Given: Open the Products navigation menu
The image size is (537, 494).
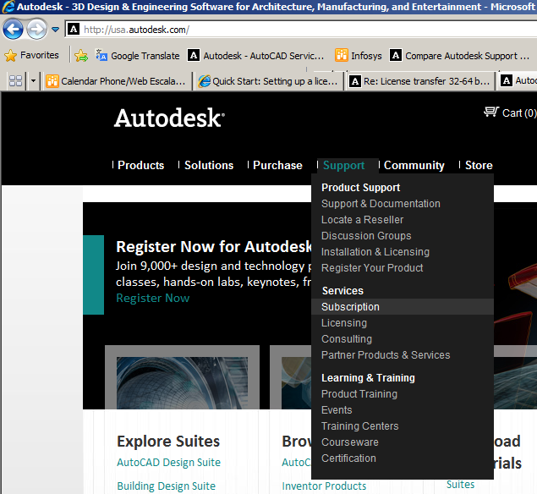Looking at the screenshot, I should 140,166.
